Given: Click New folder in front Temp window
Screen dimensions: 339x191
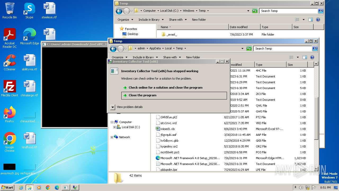Looking at the screenshot, I should click(x=193, y=57).
